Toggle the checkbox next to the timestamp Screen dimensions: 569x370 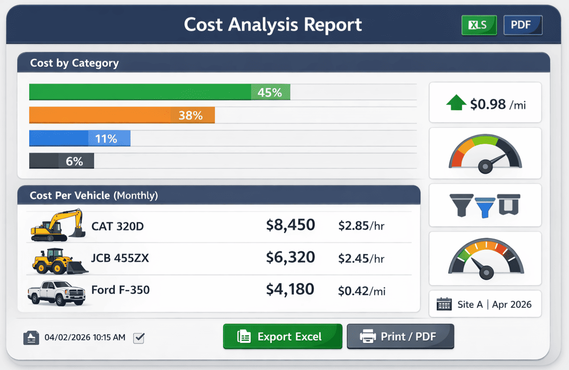(x=138, y=338)
